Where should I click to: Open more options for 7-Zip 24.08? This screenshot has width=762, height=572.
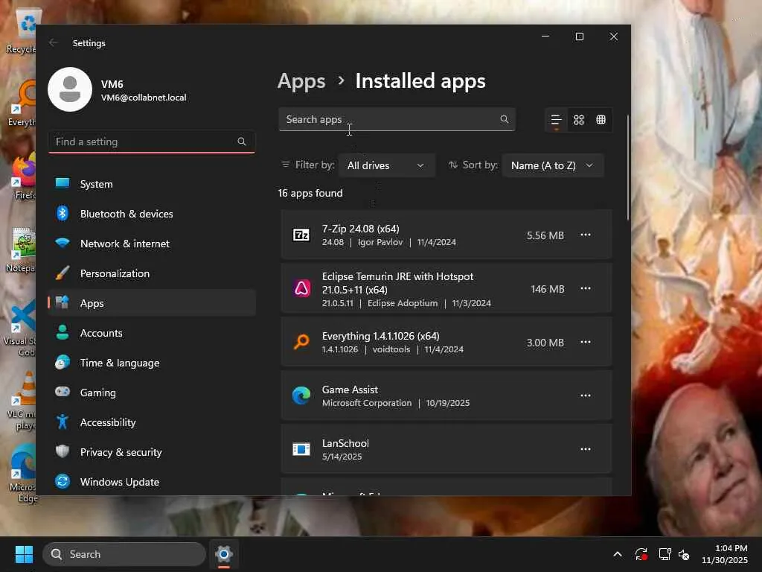[586, 235]
